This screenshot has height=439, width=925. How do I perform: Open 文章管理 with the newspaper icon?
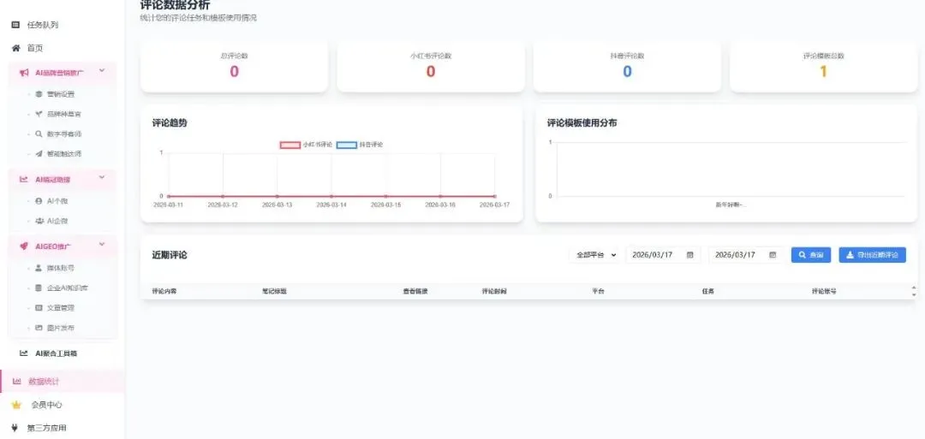39,307
